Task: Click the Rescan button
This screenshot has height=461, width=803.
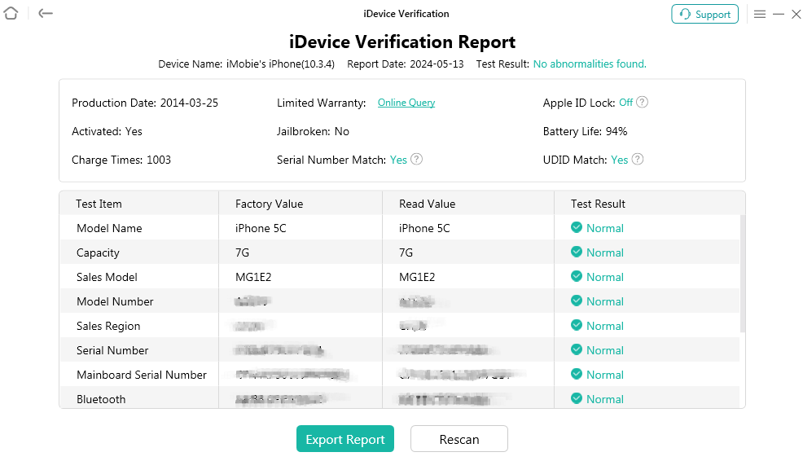Action: coord(459,439)
